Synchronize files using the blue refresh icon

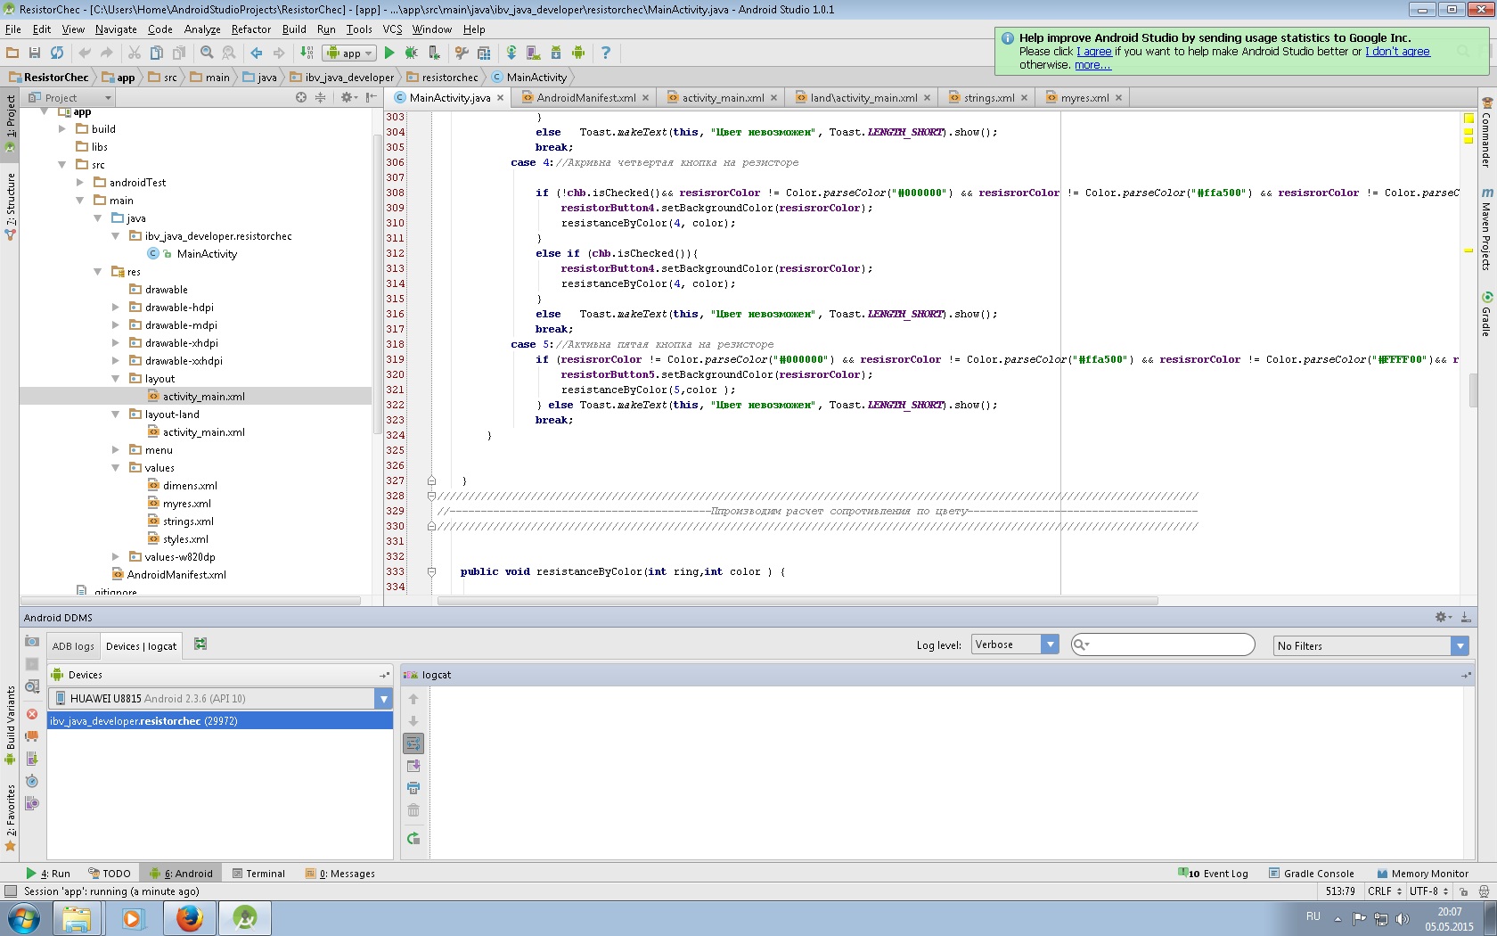(57, 53)
